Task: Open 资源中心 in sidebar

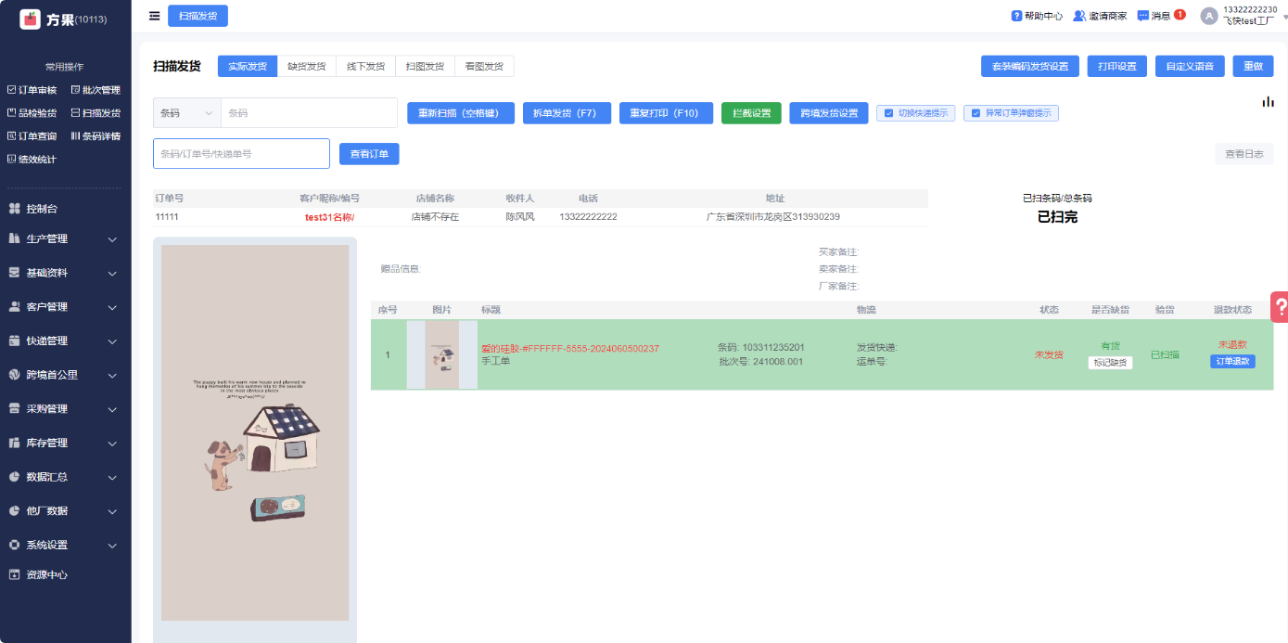Action: (46, 574)
